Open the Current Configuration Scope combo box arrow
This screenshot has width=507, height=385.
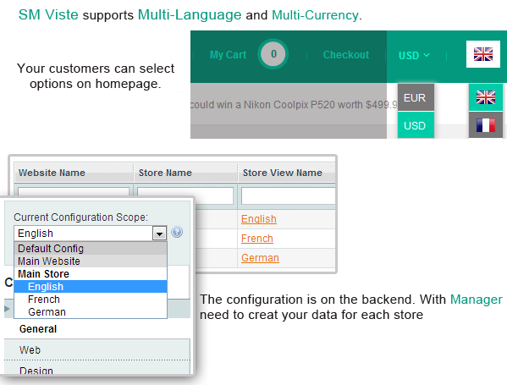(159, 233)
